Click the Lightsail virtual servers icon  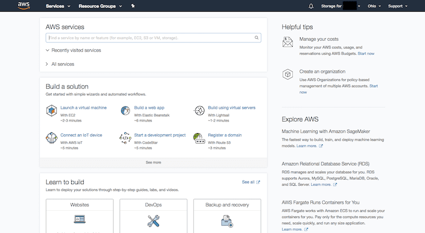pos(199,110)
